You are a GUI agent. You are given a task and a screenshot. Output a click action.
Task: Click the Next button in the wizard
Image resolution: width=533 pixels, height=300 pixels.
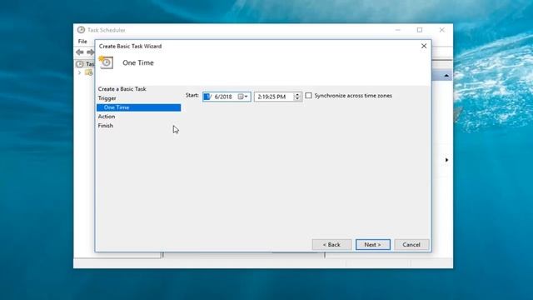(373, 244)
